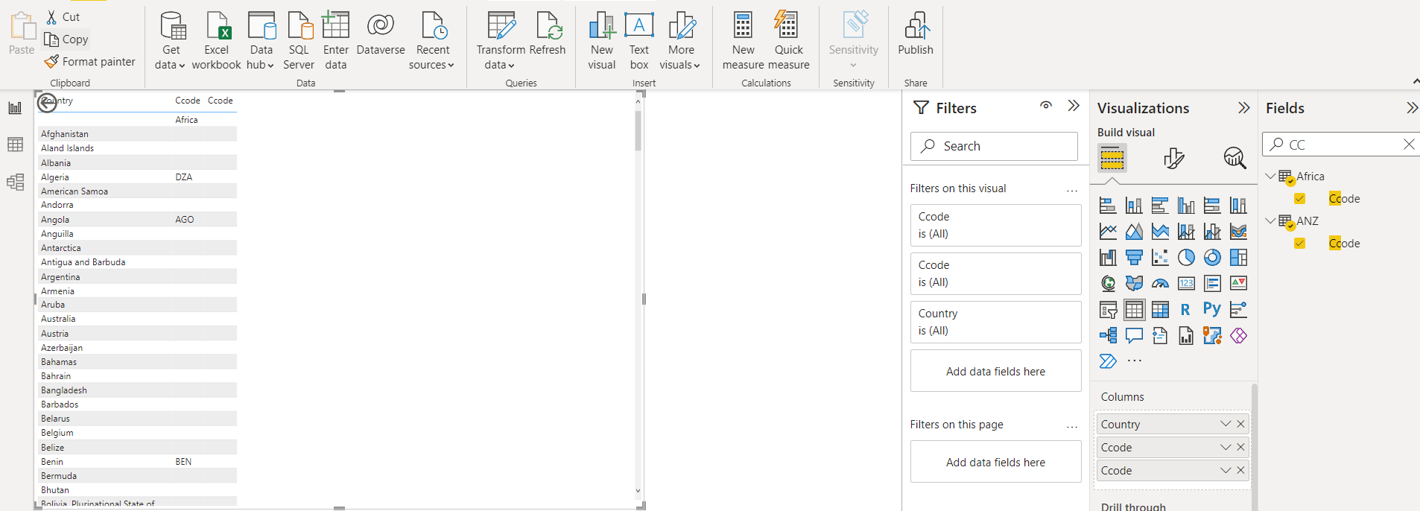Switch to Data view in left sidebar
This screenshot has height=511, width=1420.
click(x=15, y=145)
